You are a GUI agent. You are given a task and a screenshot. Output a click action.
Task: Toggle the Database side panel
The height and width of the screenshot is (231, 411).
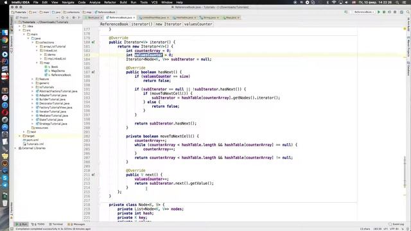408,69
